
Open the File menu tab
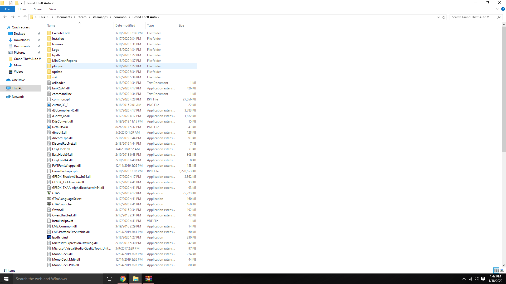coord(7,9)
